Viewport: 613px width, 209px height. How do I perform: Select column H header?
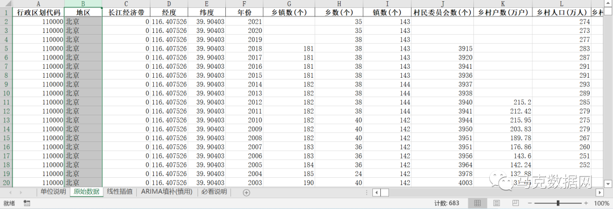(x=339, y=3)
